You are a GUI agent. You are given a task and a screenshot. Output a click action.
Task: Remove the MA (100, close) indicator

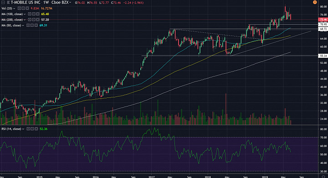pyautogui.click(x=38, y=14)
